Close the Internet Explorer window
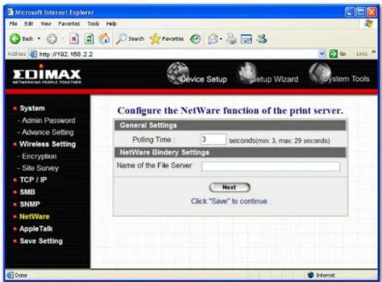The image size is (382, 282). coord(372,12)
